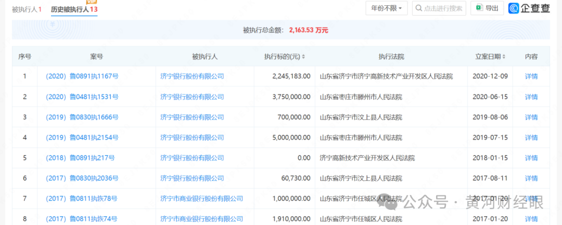The image size is (562, 225).
Task: Open case (2020) 鲁0481执1531号
Action: pos(82,97)
